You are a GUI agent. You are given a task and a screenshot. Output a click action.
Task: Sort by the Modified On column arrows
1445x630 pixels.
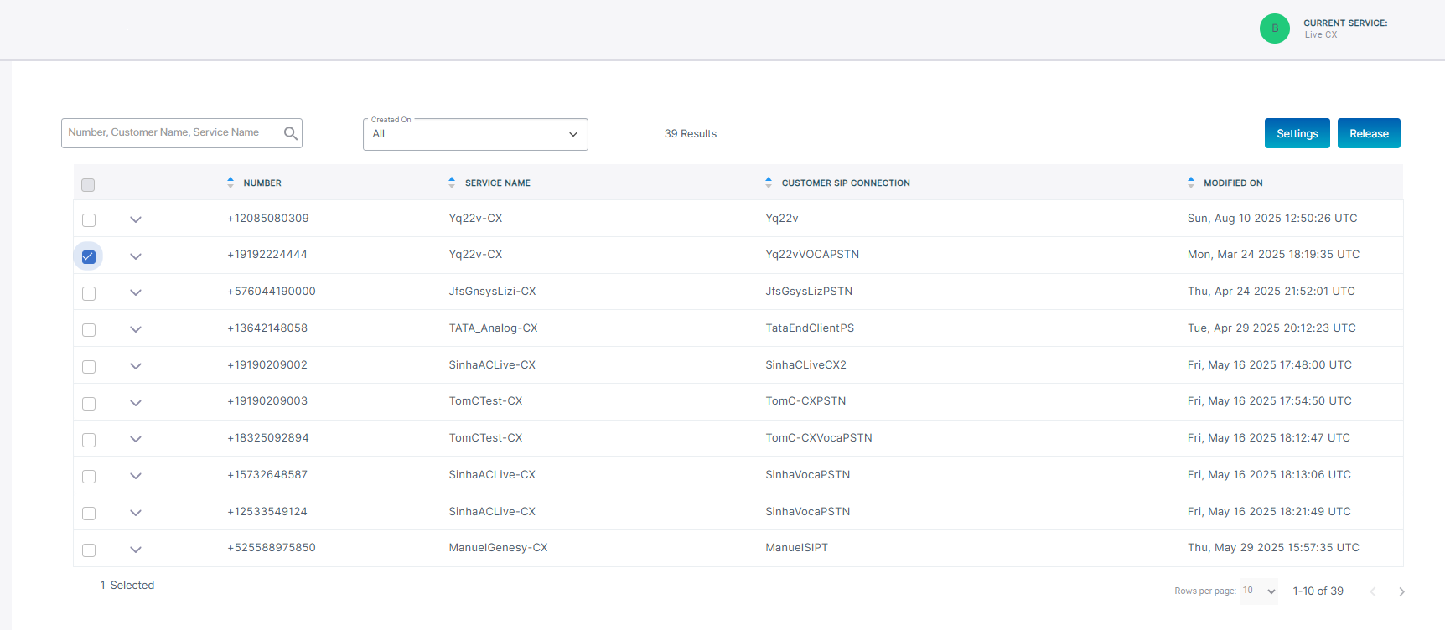tap(1191, 183)
